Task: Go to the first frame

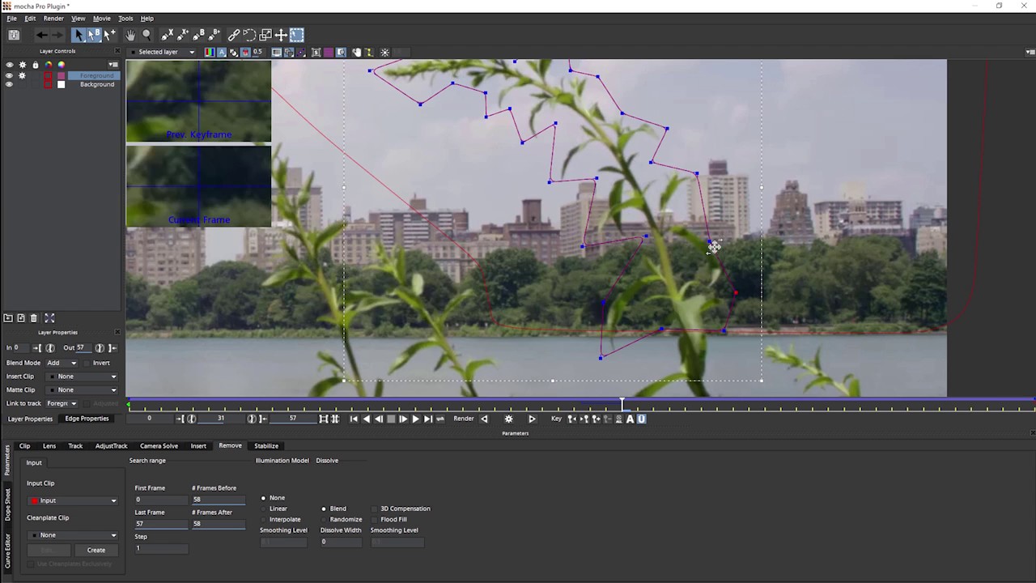Action: click(x=354, y=419)
